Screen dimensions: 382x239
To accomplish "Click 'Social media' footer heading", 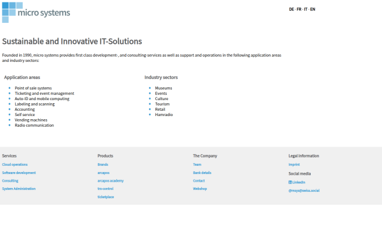I will [300, 173].
